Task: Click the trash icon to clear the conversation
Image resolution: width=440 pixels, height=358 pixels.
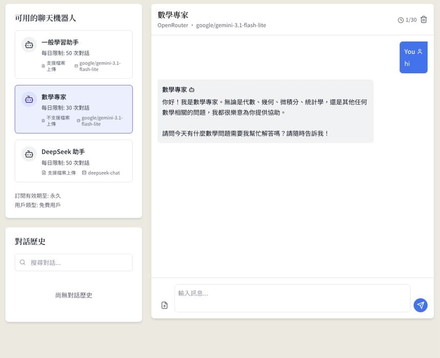Action: pyautogui.click(x=424, y=19)
